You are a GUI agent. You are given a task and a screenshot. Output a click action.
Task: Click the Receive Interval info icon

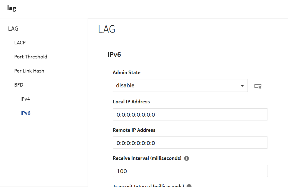pos(187,159)
